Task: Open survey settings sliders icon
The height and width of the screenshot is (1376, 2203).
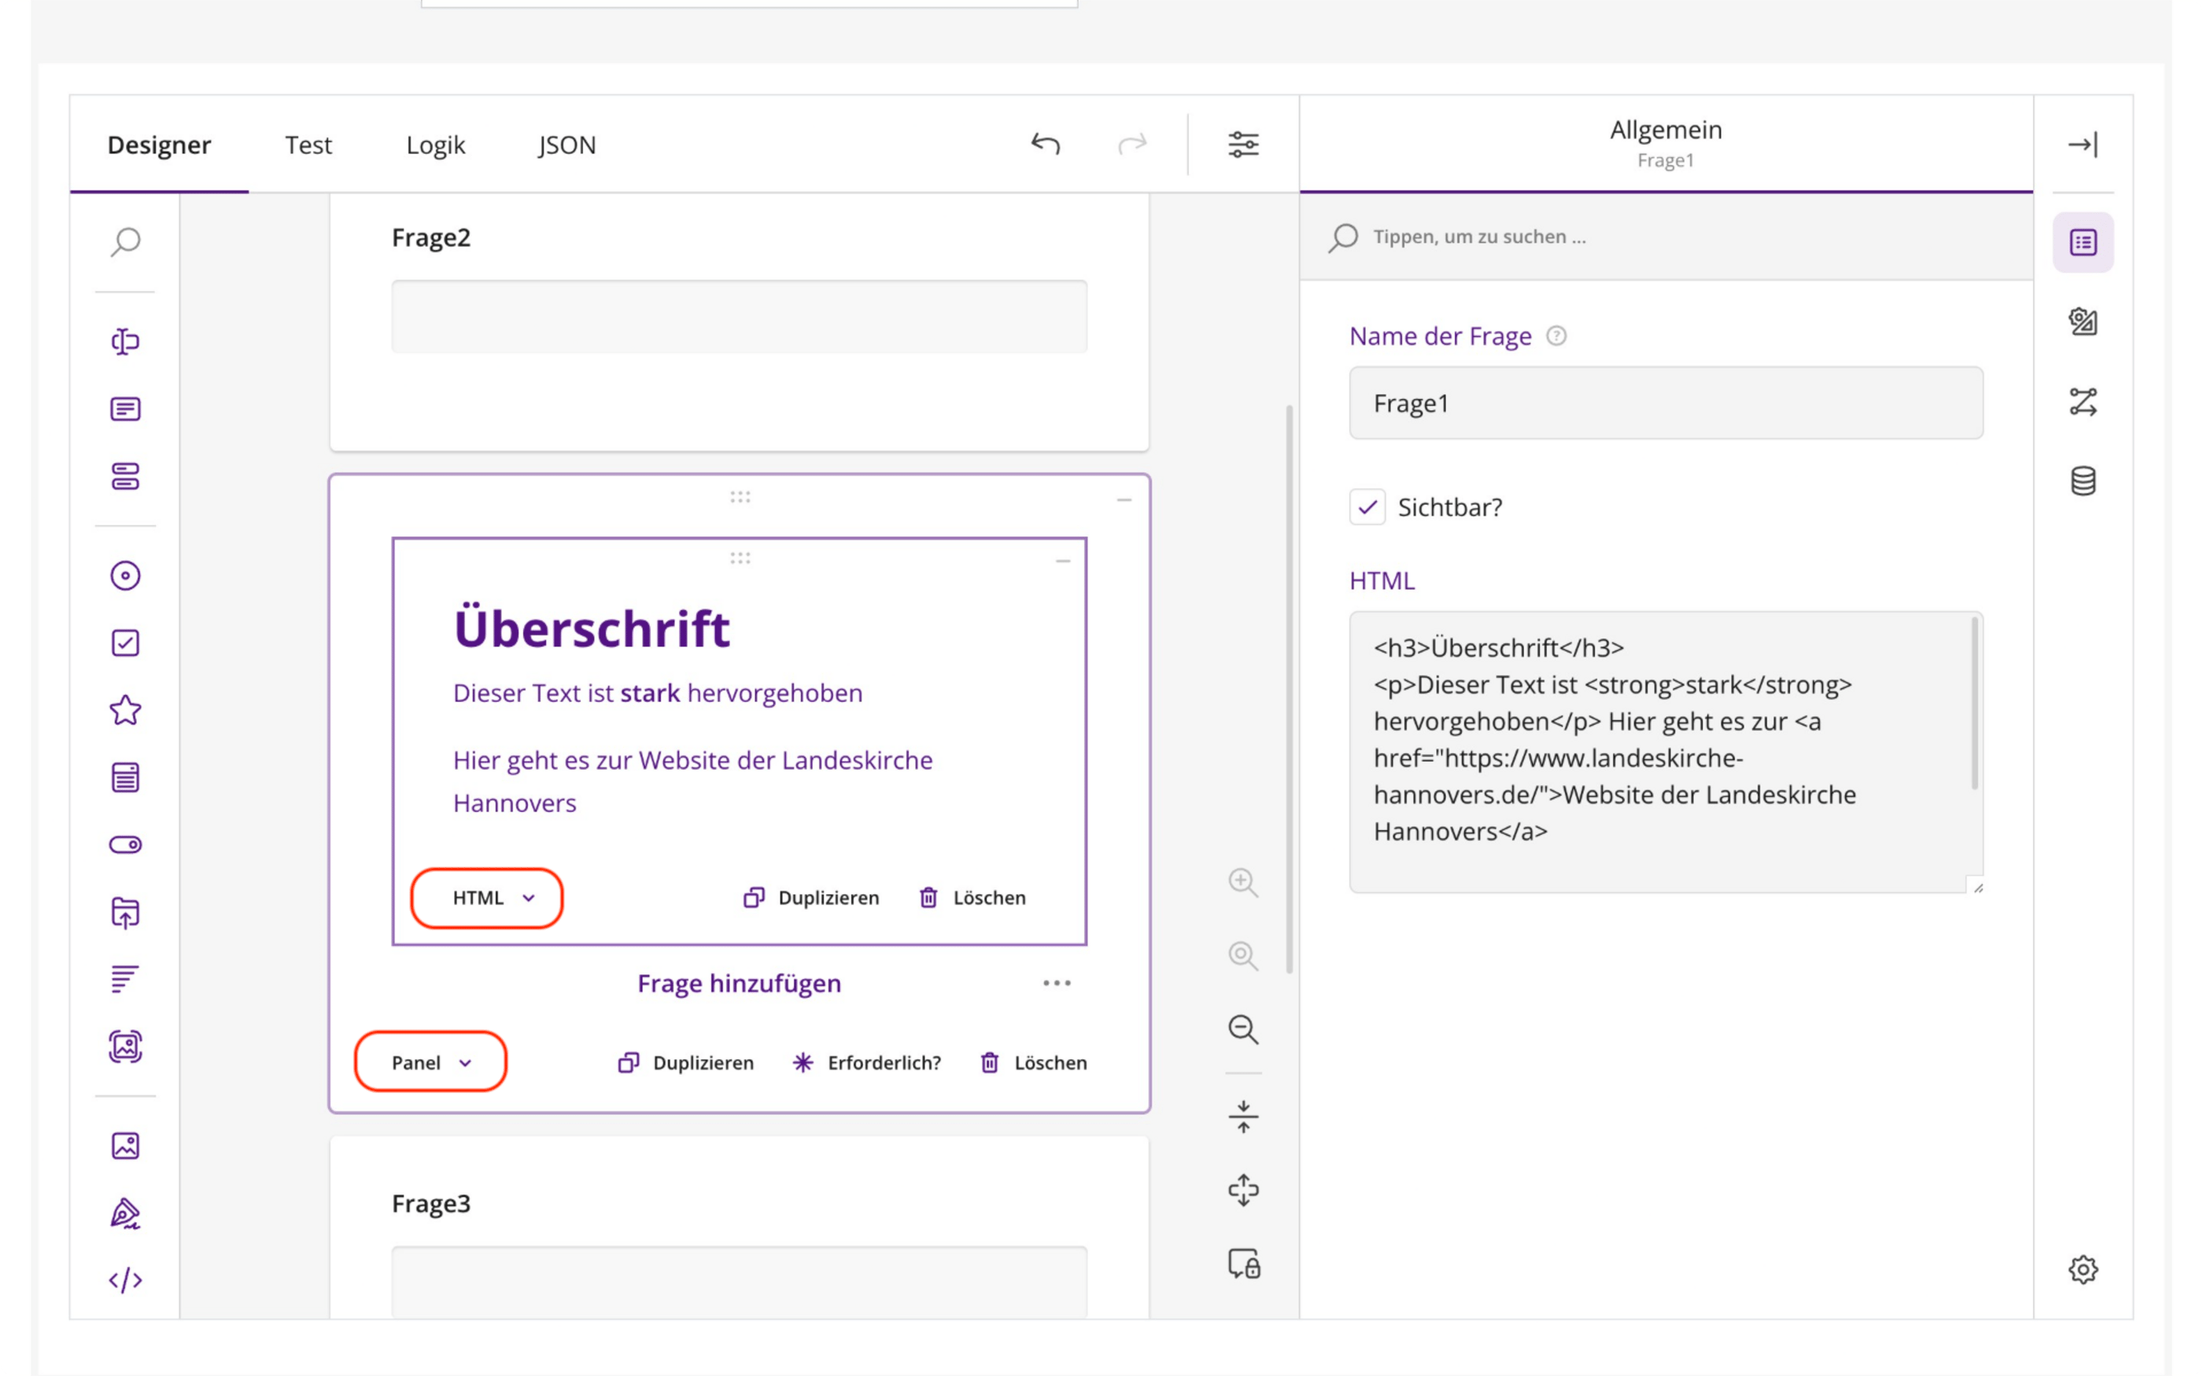Action: 1243,144
